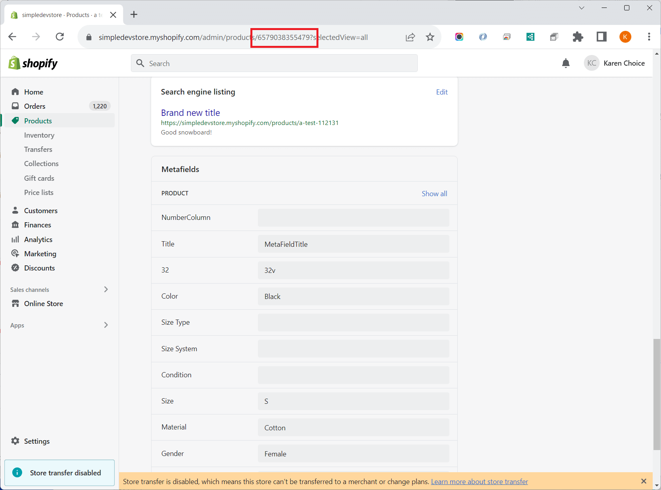Bookmark this page with star icon
The height and width of the screenshot is (490, 661).
tap(430, 37)
